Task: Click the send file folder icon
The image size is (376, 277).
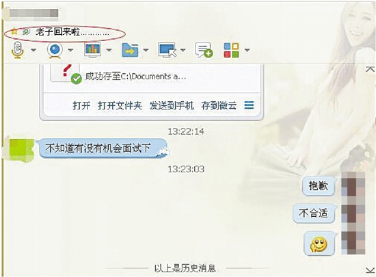Action: pyautogui.click(x=130, y=50)
